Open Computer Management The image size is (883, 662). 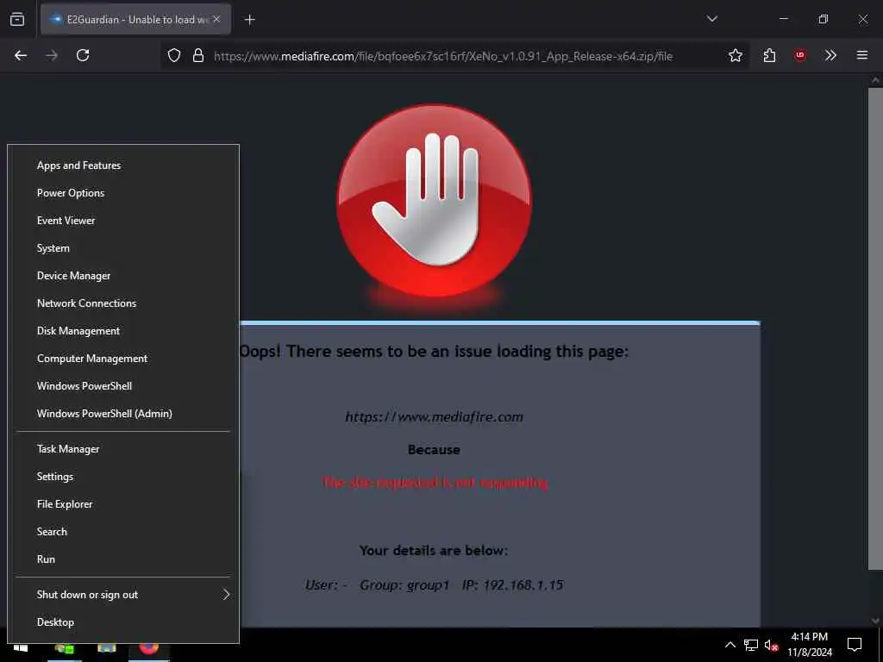click(123, 359)
